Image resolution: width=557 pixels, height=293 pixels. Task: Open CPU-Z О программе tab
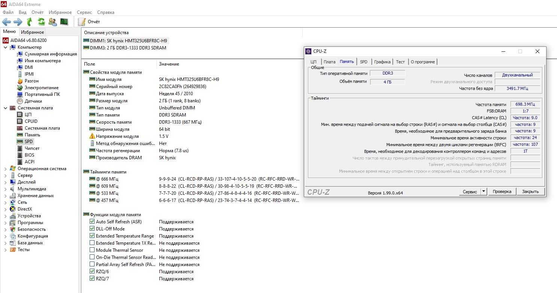(x=423, y=62)
